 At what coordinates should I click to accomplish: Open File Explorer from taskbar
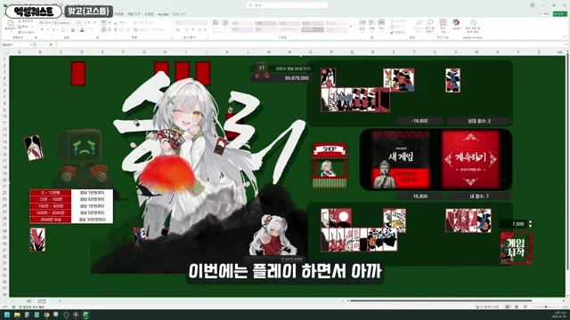pos(17,315)
